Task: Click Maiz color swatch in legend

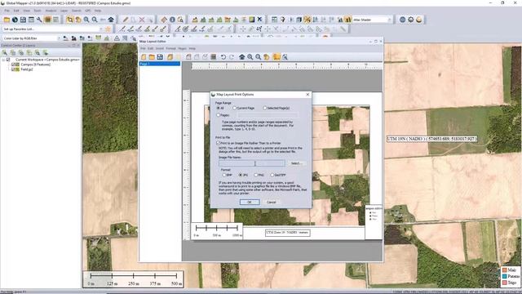Action: click(x=505, y=270)
